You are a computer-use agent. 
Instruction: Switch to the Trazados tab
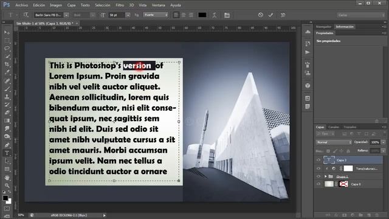(350, 127)
